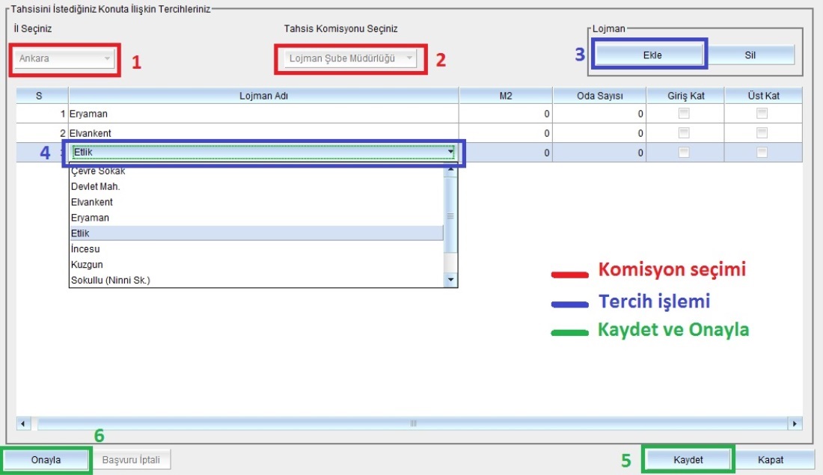Image resolution: width=823 pixels, height=475 pixels.
Task: Click dropdown list scroll down arrow
Action: click(450, 280)
